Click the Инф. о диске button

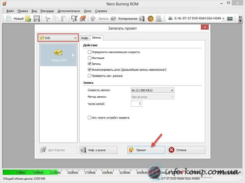pos(99,150)
